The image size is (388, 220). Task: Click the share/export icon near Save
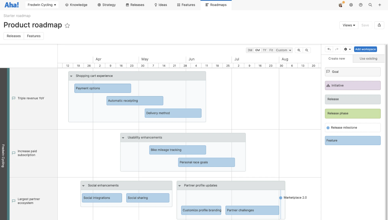pyautogui.click(x=379, y=25)
